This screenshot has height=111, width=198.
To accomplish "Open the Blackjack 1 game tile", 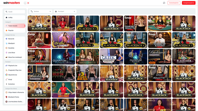I will (x=88, y=24).
